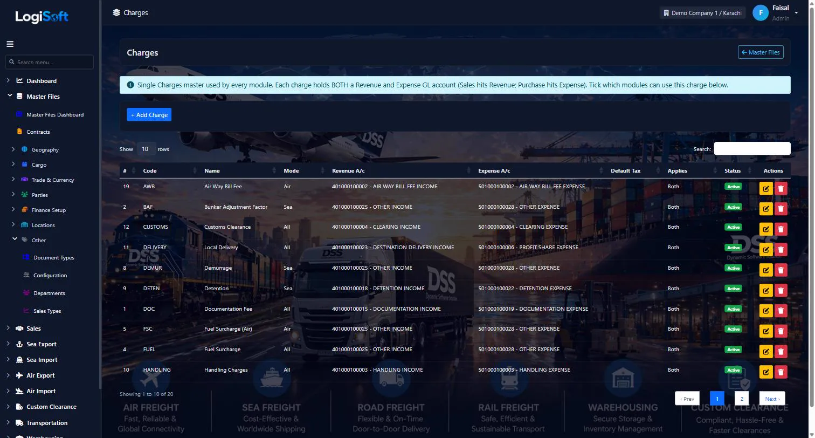The width and height of the screenshot is (815, 438).
Task: Go back via Master Files button
Action: pyautogui.click(x=761, y=52)
